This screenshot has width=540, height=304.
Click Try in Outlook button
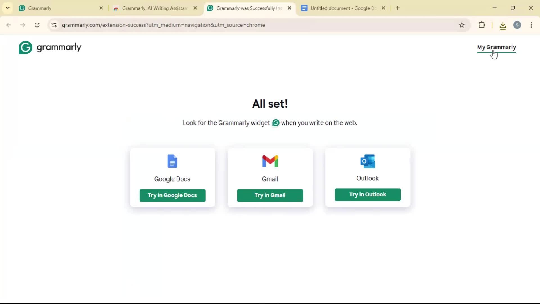pyautogui.click(x=368, y=195)
